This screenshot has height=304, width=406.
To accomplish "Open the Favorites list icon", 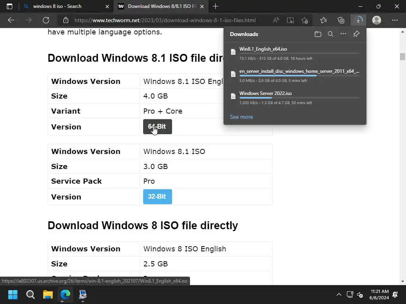I will [324, 20].
